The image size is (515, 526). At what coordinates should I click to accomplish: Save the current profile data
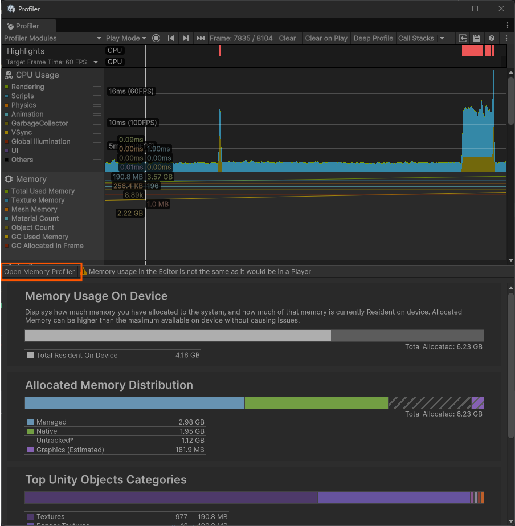(x=477, y=38)
